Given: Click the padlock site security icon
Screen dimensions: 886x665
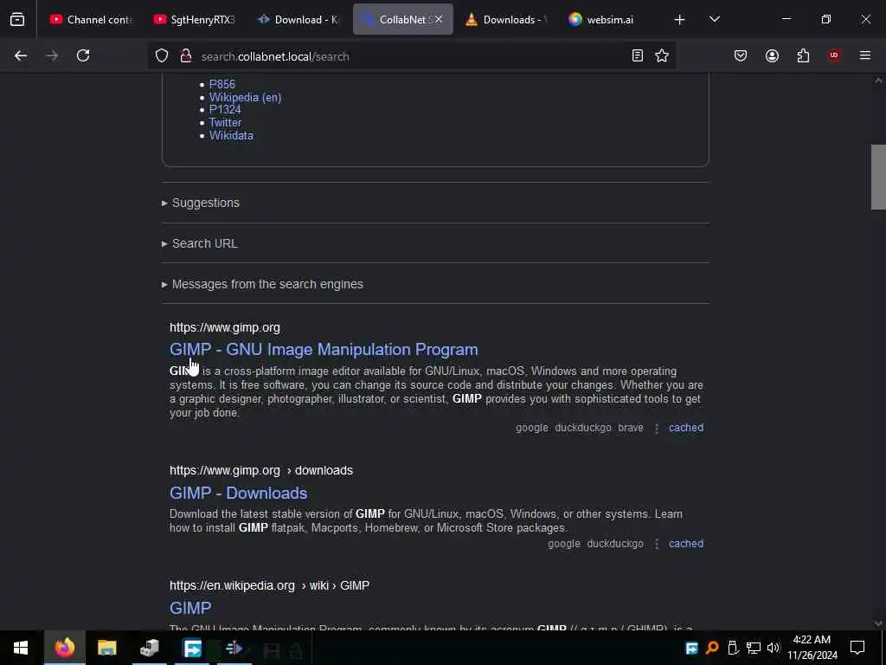Looking at the screenshot, I should click(x=185, y=56).
